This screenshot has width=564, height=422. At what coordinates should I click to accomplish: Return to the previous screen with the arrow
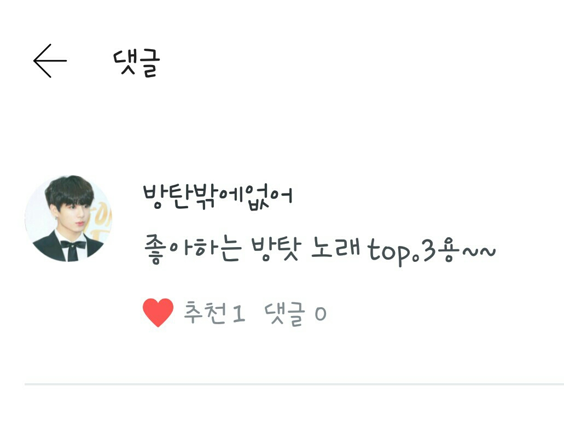[50, 61]
